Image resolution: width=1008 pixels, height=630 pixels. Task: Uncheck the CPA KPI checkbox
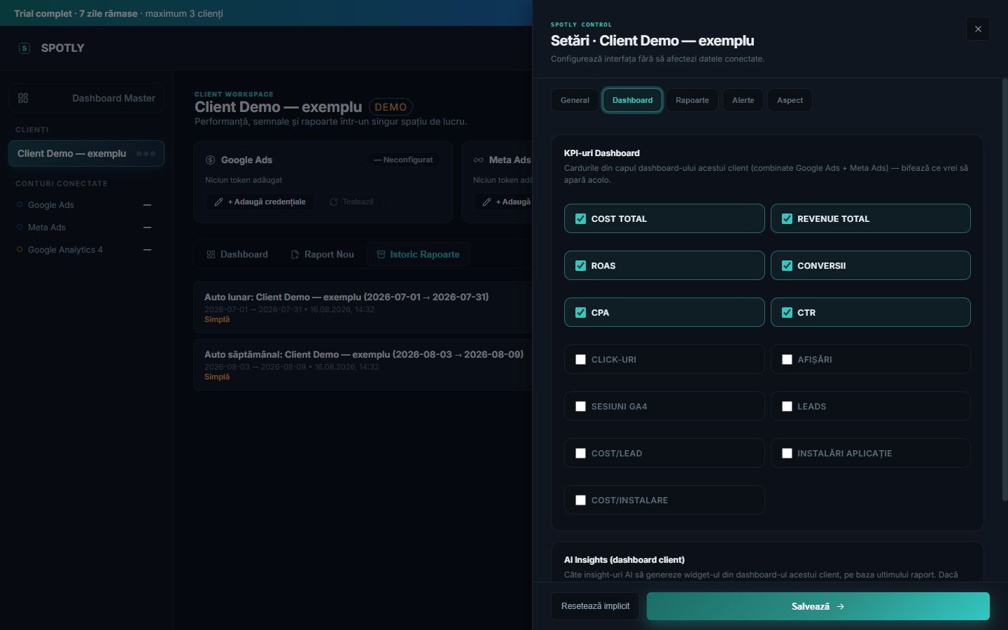pyautogui.click(x=580, y=312)
